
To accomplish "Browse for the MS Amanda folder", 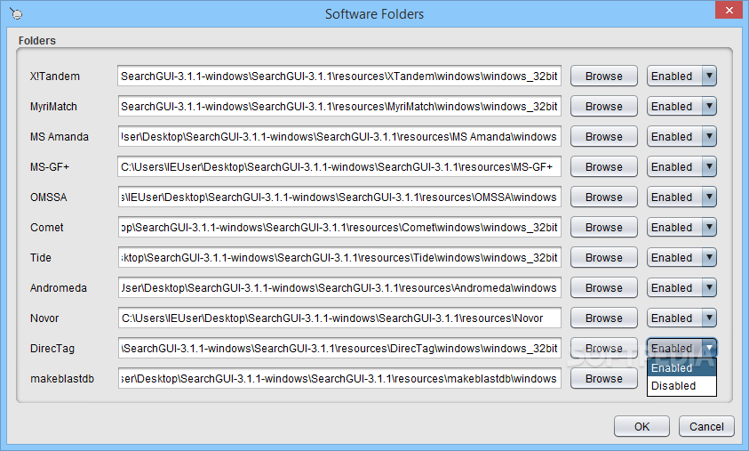I will pos(604,137).
